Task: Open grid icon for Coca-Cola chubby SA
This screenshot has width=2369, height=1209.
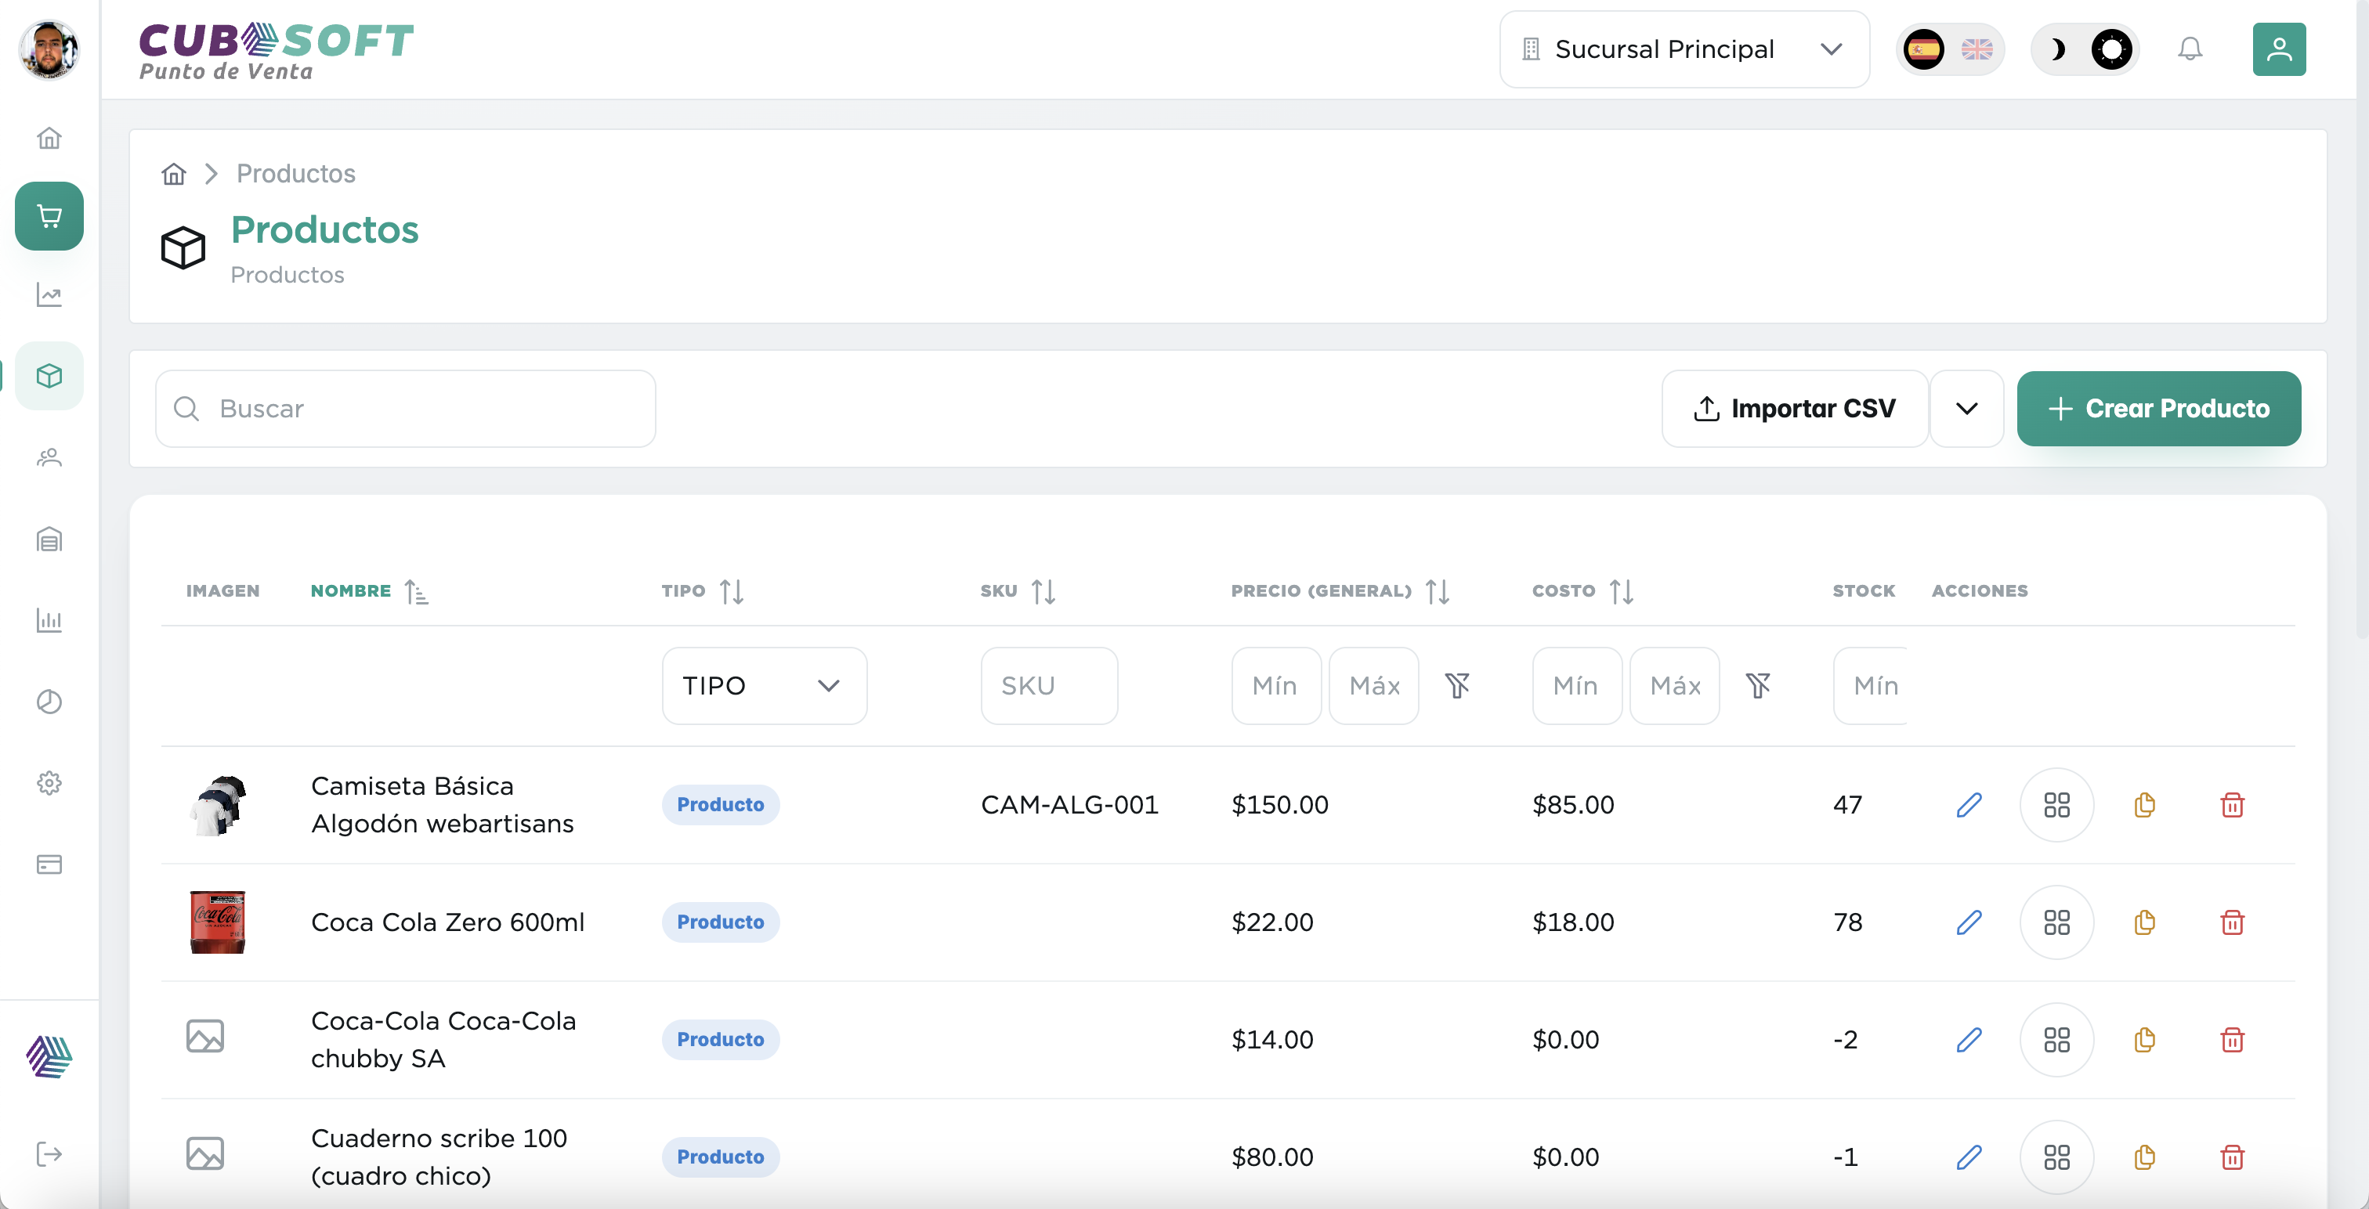Action: [x=2056, y=1040]
